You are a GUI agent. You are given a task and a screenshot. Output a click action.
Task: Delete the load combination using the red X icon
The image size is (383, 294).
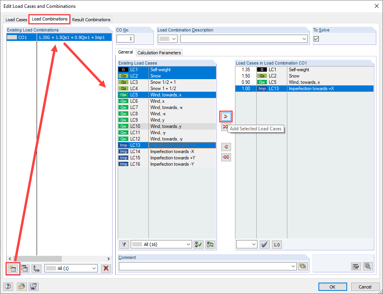[107, 268]
